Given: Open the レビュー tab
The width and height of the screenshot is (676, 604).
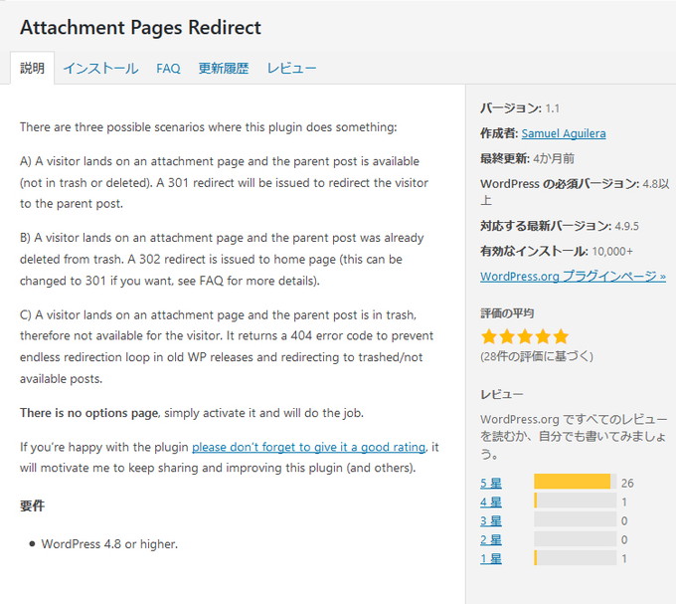Looking at the screenshot, I should point(291,69).
